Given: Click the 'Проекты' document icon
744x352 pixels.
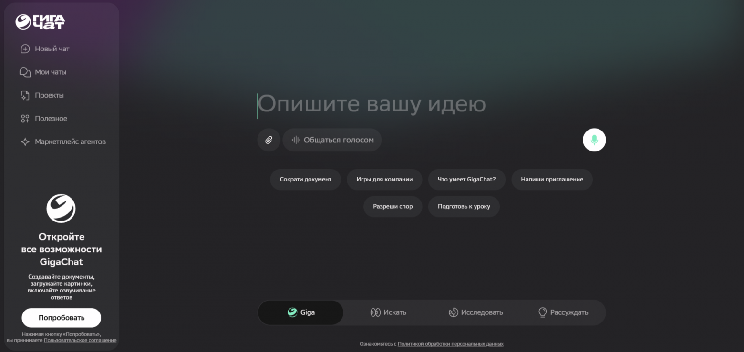Looking at the screenshot, I should pos(25,95).
